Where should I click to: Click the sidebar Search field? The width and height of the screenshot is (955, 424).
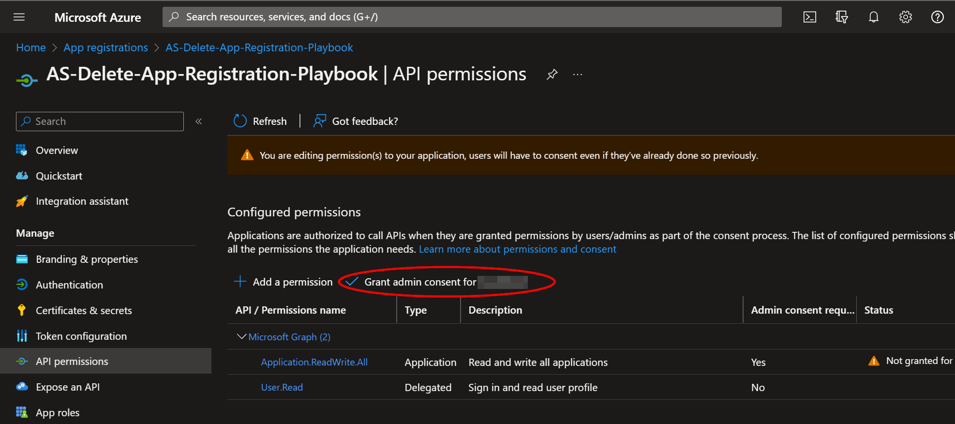(x=100, y=121)
